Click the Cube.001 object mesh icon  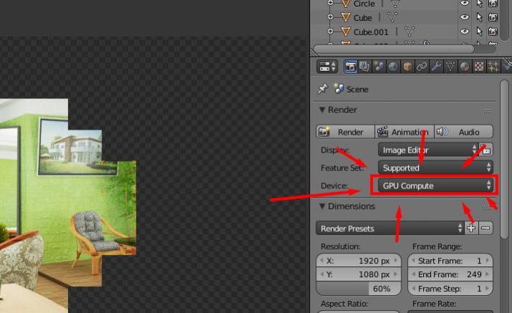click(x=346, y=32)
